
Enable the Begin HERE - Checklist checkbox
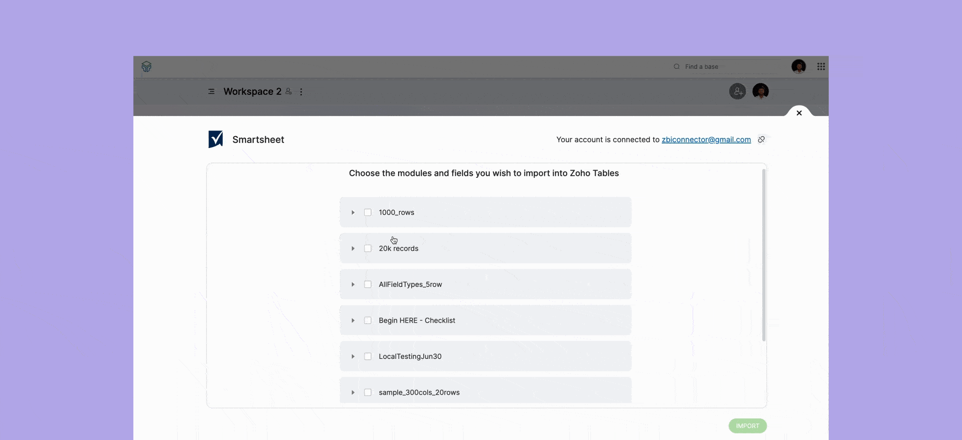click(x=368, y=320)
